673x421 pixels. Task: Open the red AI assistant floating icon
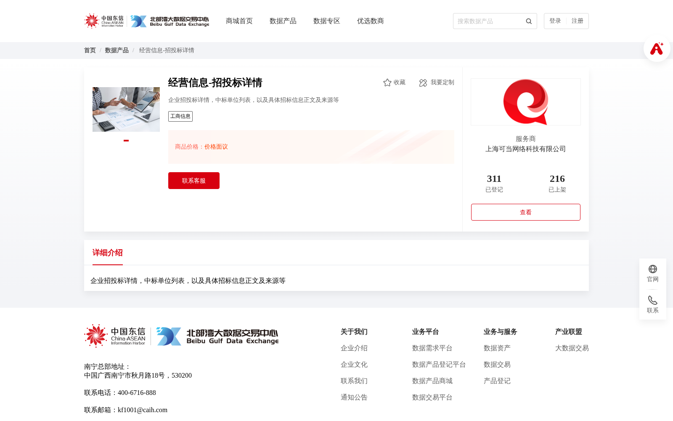click(657, 48)
